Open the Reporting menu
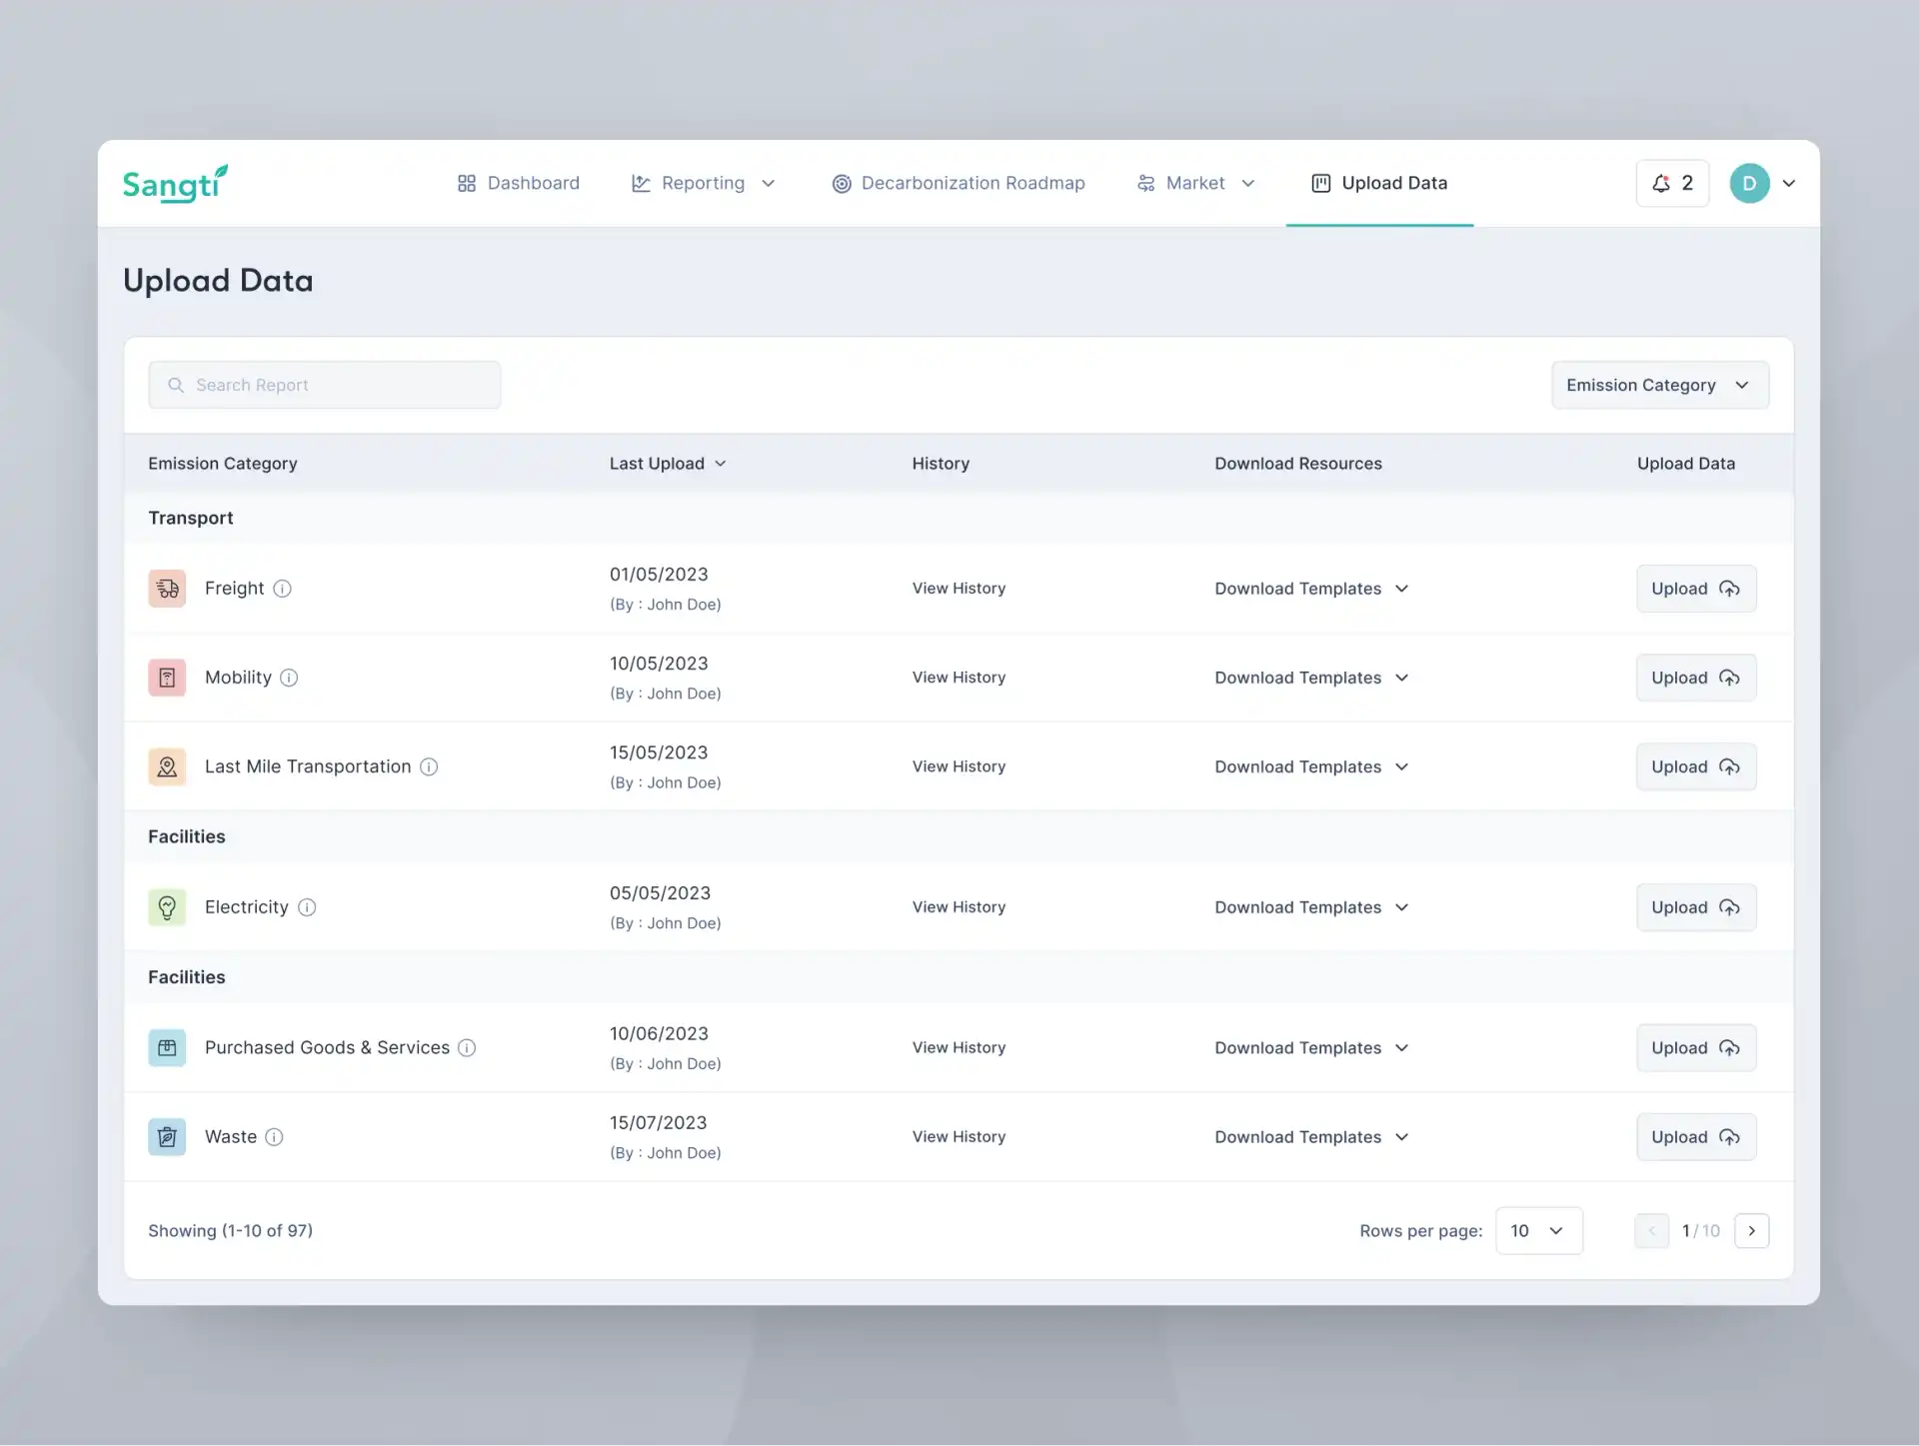The height and width of the screenshot is (1446, 1919). click(x=704, y=184)
